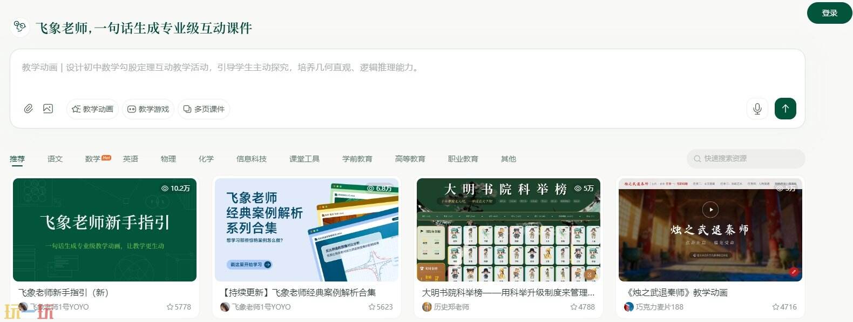This screenshot has height=322, width=853.
Task: Switch to the 信息科技 tab
Action: point(252,159)
